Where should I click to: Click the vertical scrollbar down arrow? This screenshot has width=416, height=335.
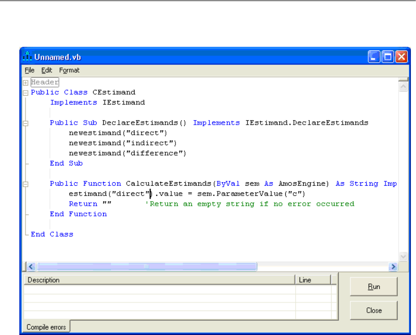click(x=403, y=257)
